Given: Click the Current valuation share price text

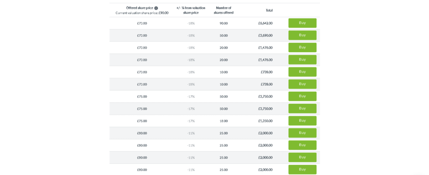Looking at the screenshot, I should point(142,13).
